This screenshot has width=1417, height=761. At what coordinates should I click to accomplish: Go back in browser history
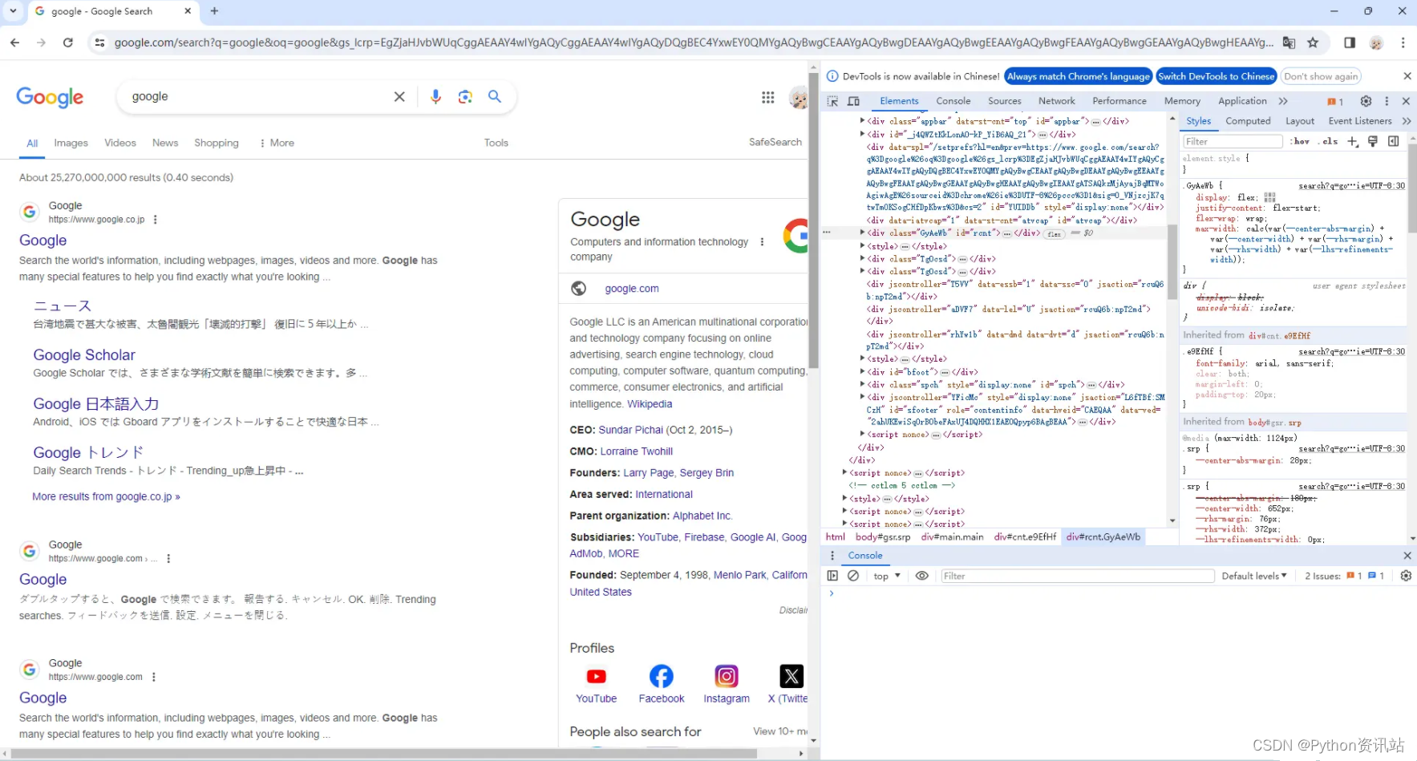15,43
